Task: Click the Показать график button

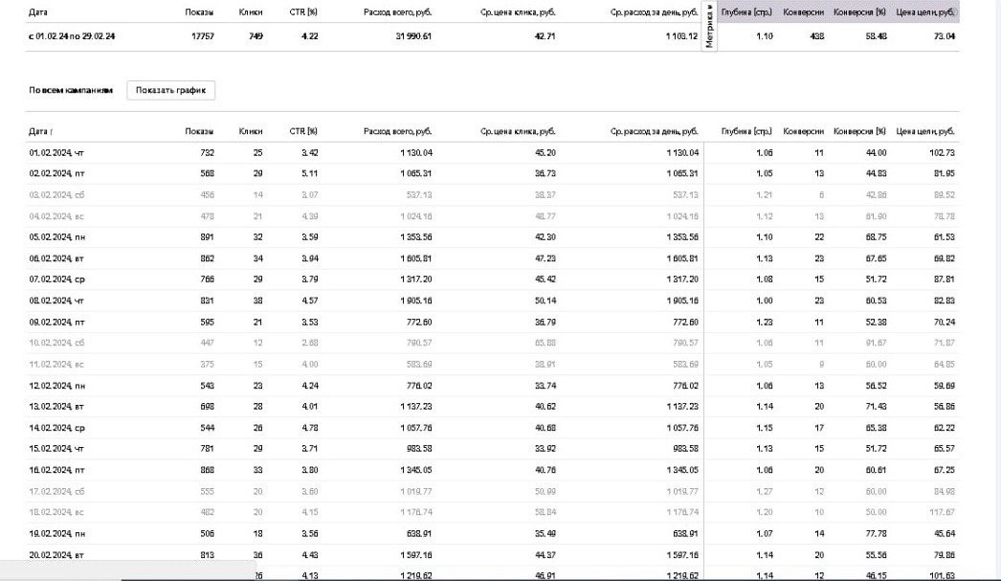Action: point(171,90)
